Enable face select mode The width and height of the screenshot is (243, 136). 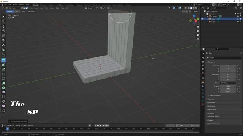tap(27, 8)
